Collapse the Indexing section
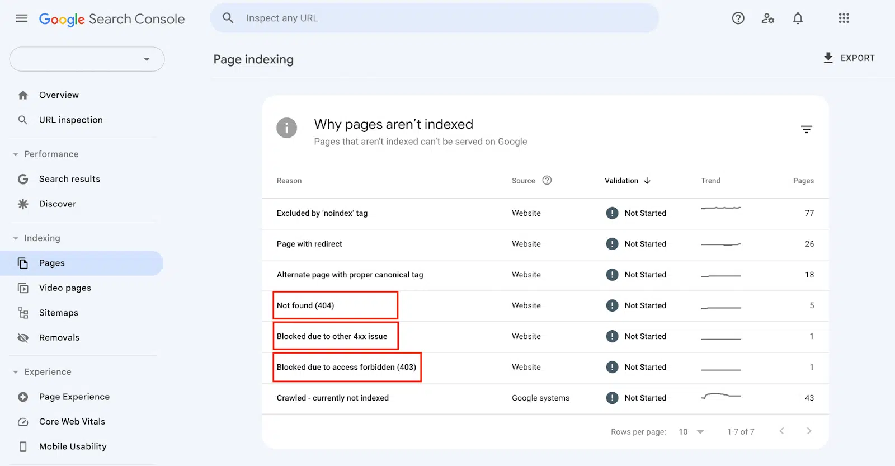The image size is (895, 466). pos(16,238)
